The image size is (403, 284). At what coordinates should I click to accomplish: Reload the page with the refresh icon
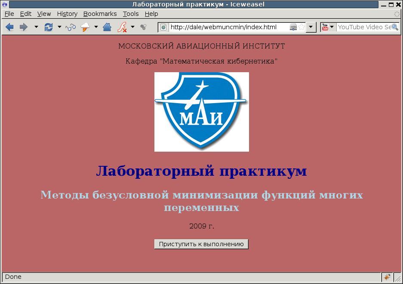coord(48,27)
